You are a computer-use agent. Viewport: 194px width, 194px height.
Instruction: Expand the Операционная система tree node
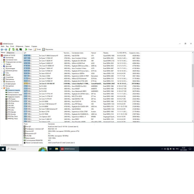[2, 62]
